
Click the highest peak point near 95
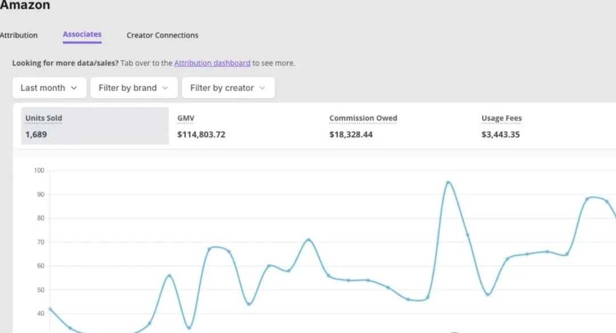[x=448, y=182]
